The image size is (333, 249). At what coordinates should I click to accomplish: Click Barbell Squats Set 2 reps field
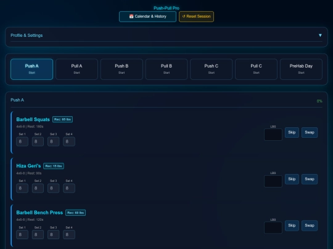(x=38, y=141)
